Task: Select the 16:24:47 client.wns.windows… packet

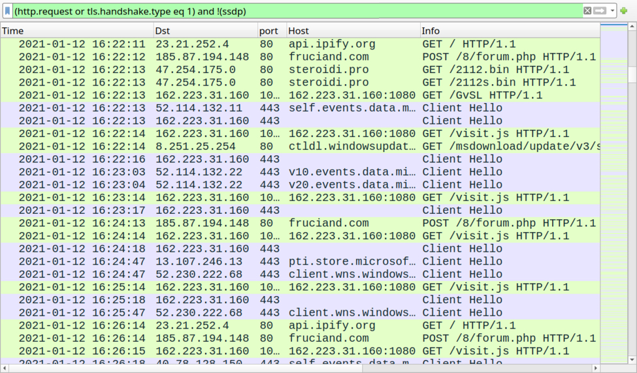Action: point(301,274)
